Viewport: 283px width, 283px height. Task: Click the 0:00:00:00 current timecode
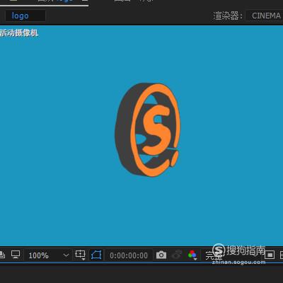[x=129, y=255]
